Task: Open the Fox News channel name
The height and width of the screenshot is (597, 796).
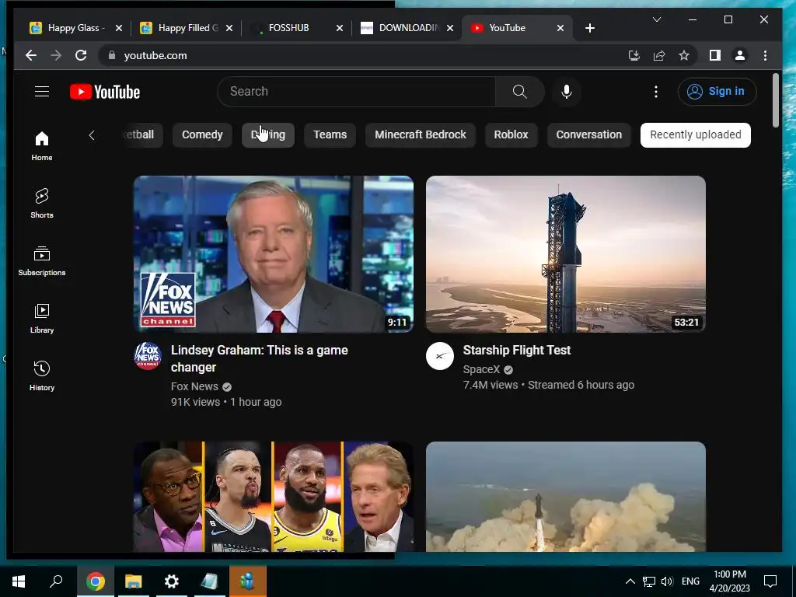Action: point(194,386)
